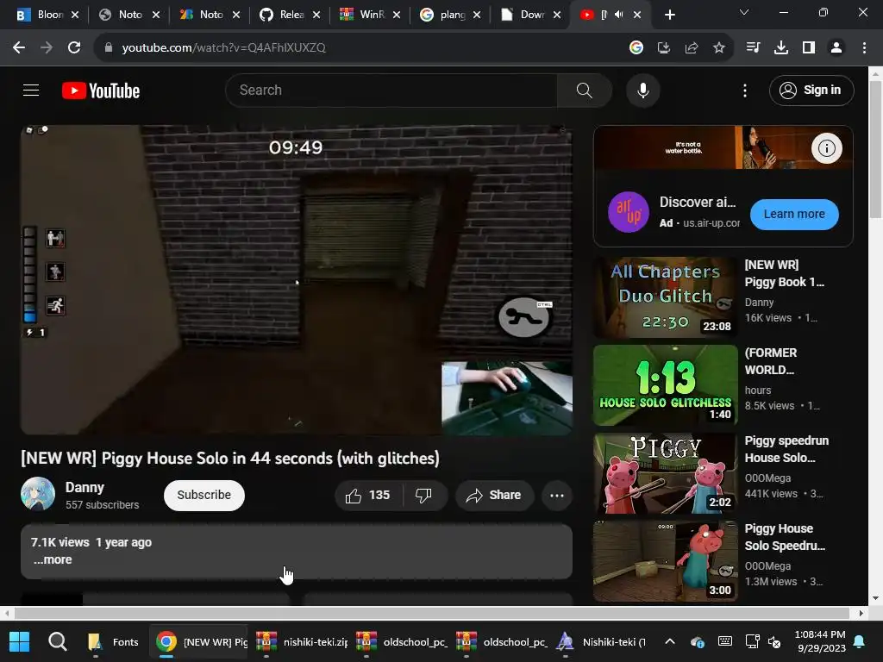
Task: Click the air up advertiser logo
Action: [629, 212]
